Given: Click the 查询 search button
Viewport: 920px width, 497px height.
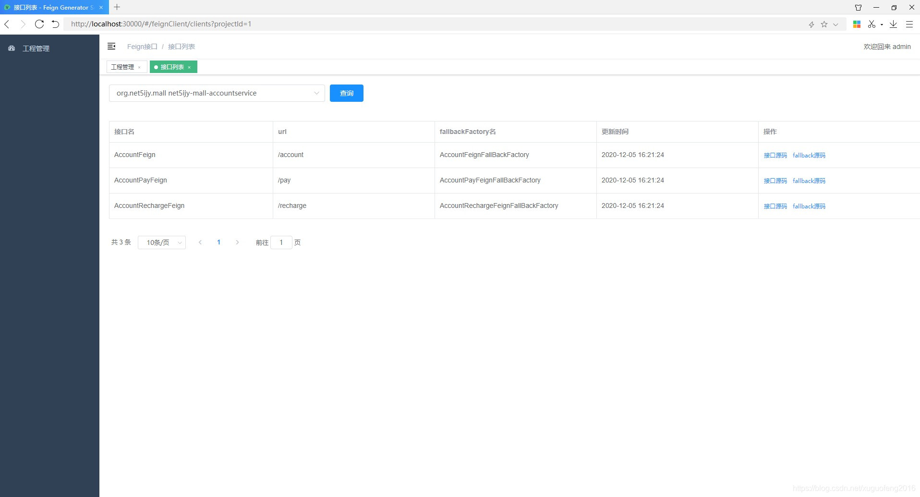Looking at the screenshot, I should click(347, 93).
